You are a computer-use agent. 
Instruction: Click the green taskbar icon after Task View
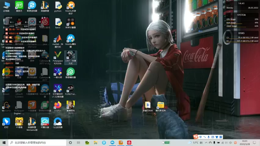87,142
